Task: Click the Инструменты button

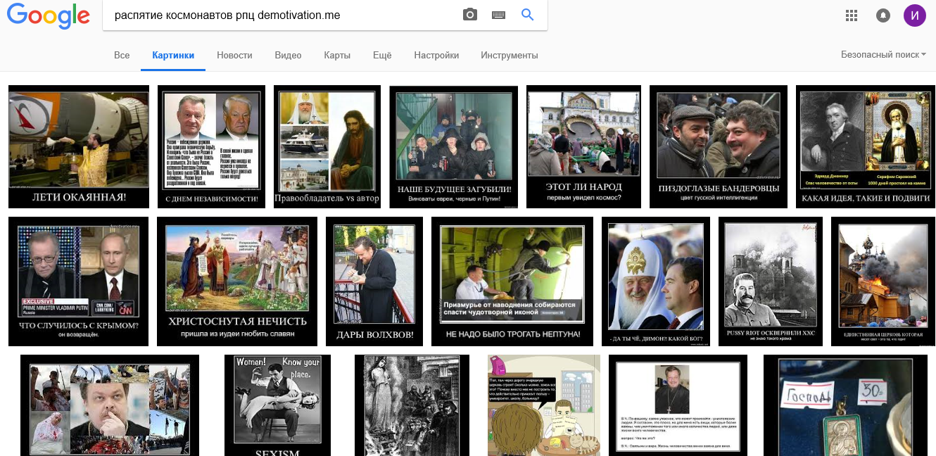Action: pos(510,56)
